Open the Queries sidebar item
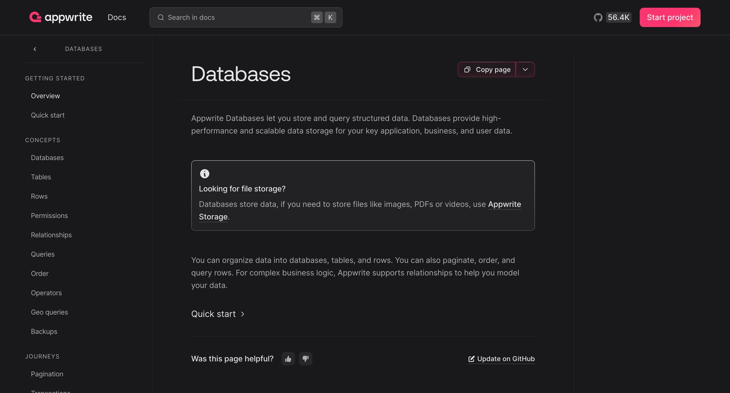This screenshot has width=730, height=393. (x=42, y=254)
